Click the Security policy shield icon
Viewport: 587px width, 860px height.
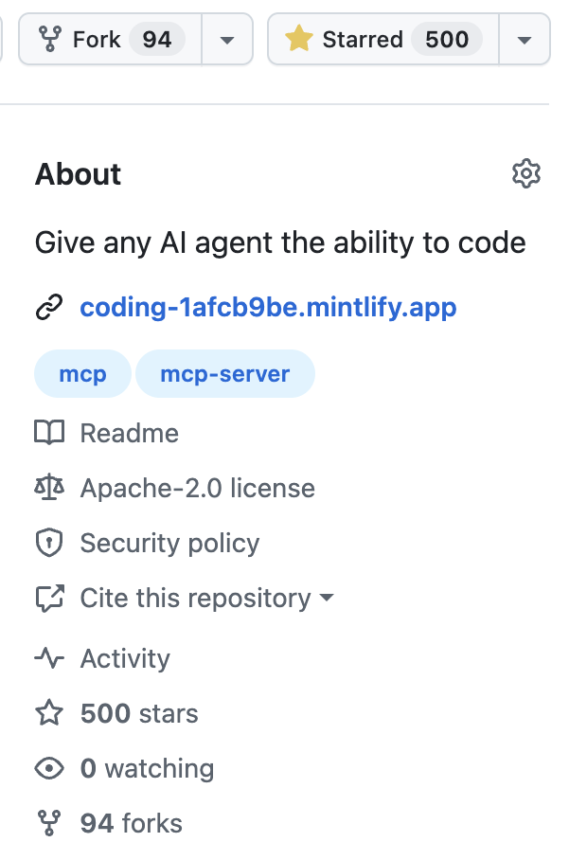[49, 543]
